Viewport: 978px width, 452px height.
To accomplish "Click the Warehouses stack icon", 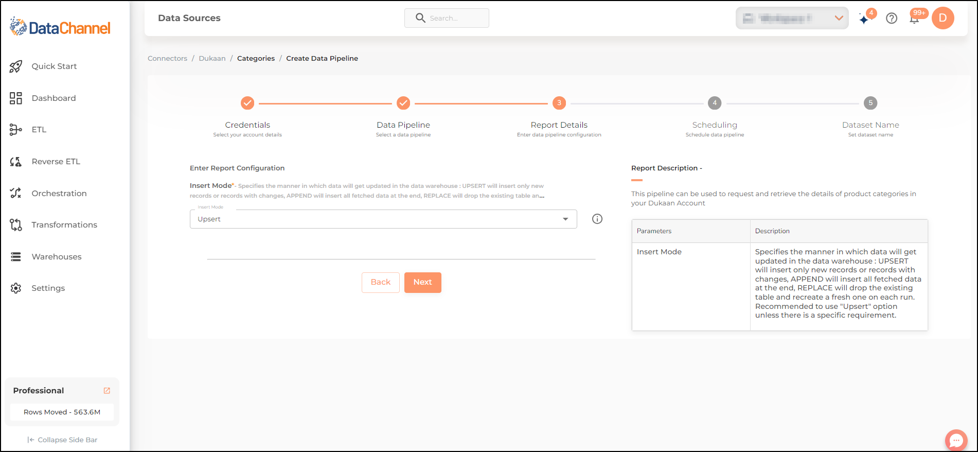I will (16, 257).
